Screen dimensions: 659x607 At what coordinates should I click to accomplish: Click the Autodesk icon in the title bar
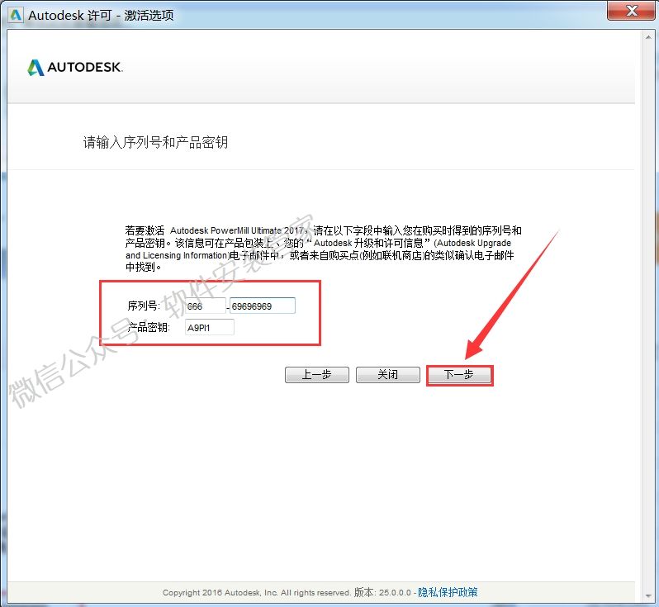(14, 13)
